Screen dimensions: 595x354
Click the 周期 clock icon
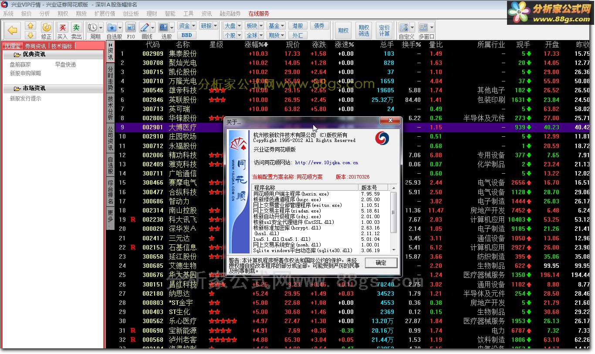[x=92, y=27]
